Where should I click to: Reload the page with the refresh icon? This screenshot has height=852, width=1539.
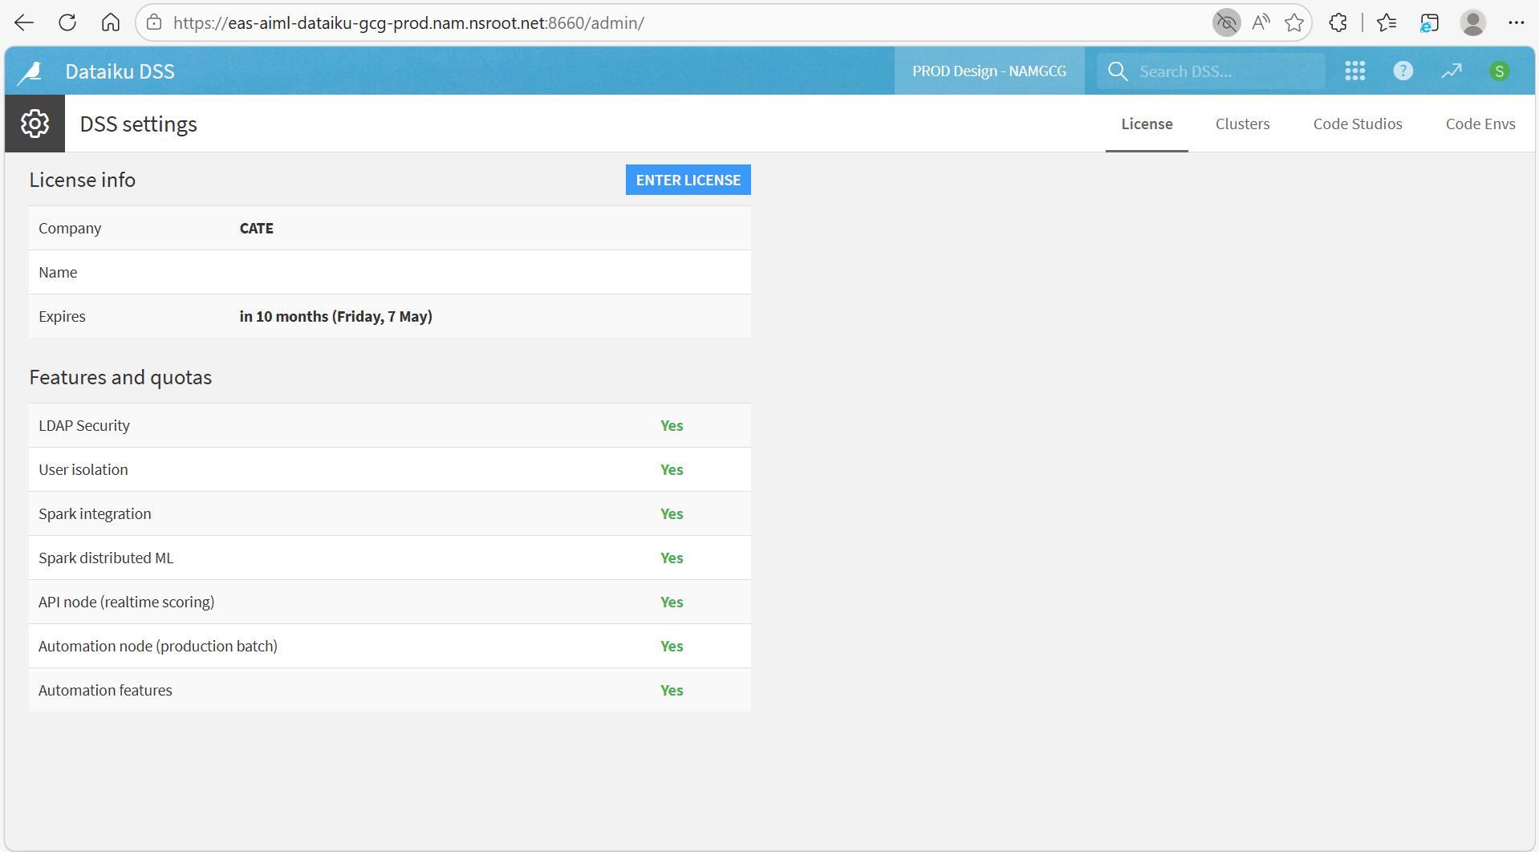pyautogui.click(x=67, y=22)
